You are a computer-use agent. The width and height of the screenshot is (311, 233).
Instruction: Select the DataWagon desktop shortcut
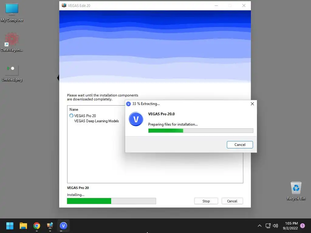tap(12, 42)
